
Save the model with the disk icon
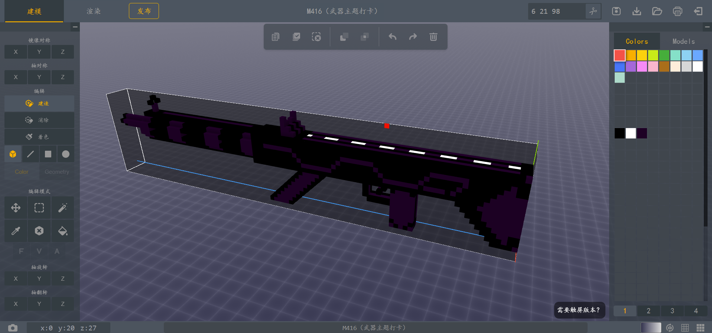tap(616, 11)
